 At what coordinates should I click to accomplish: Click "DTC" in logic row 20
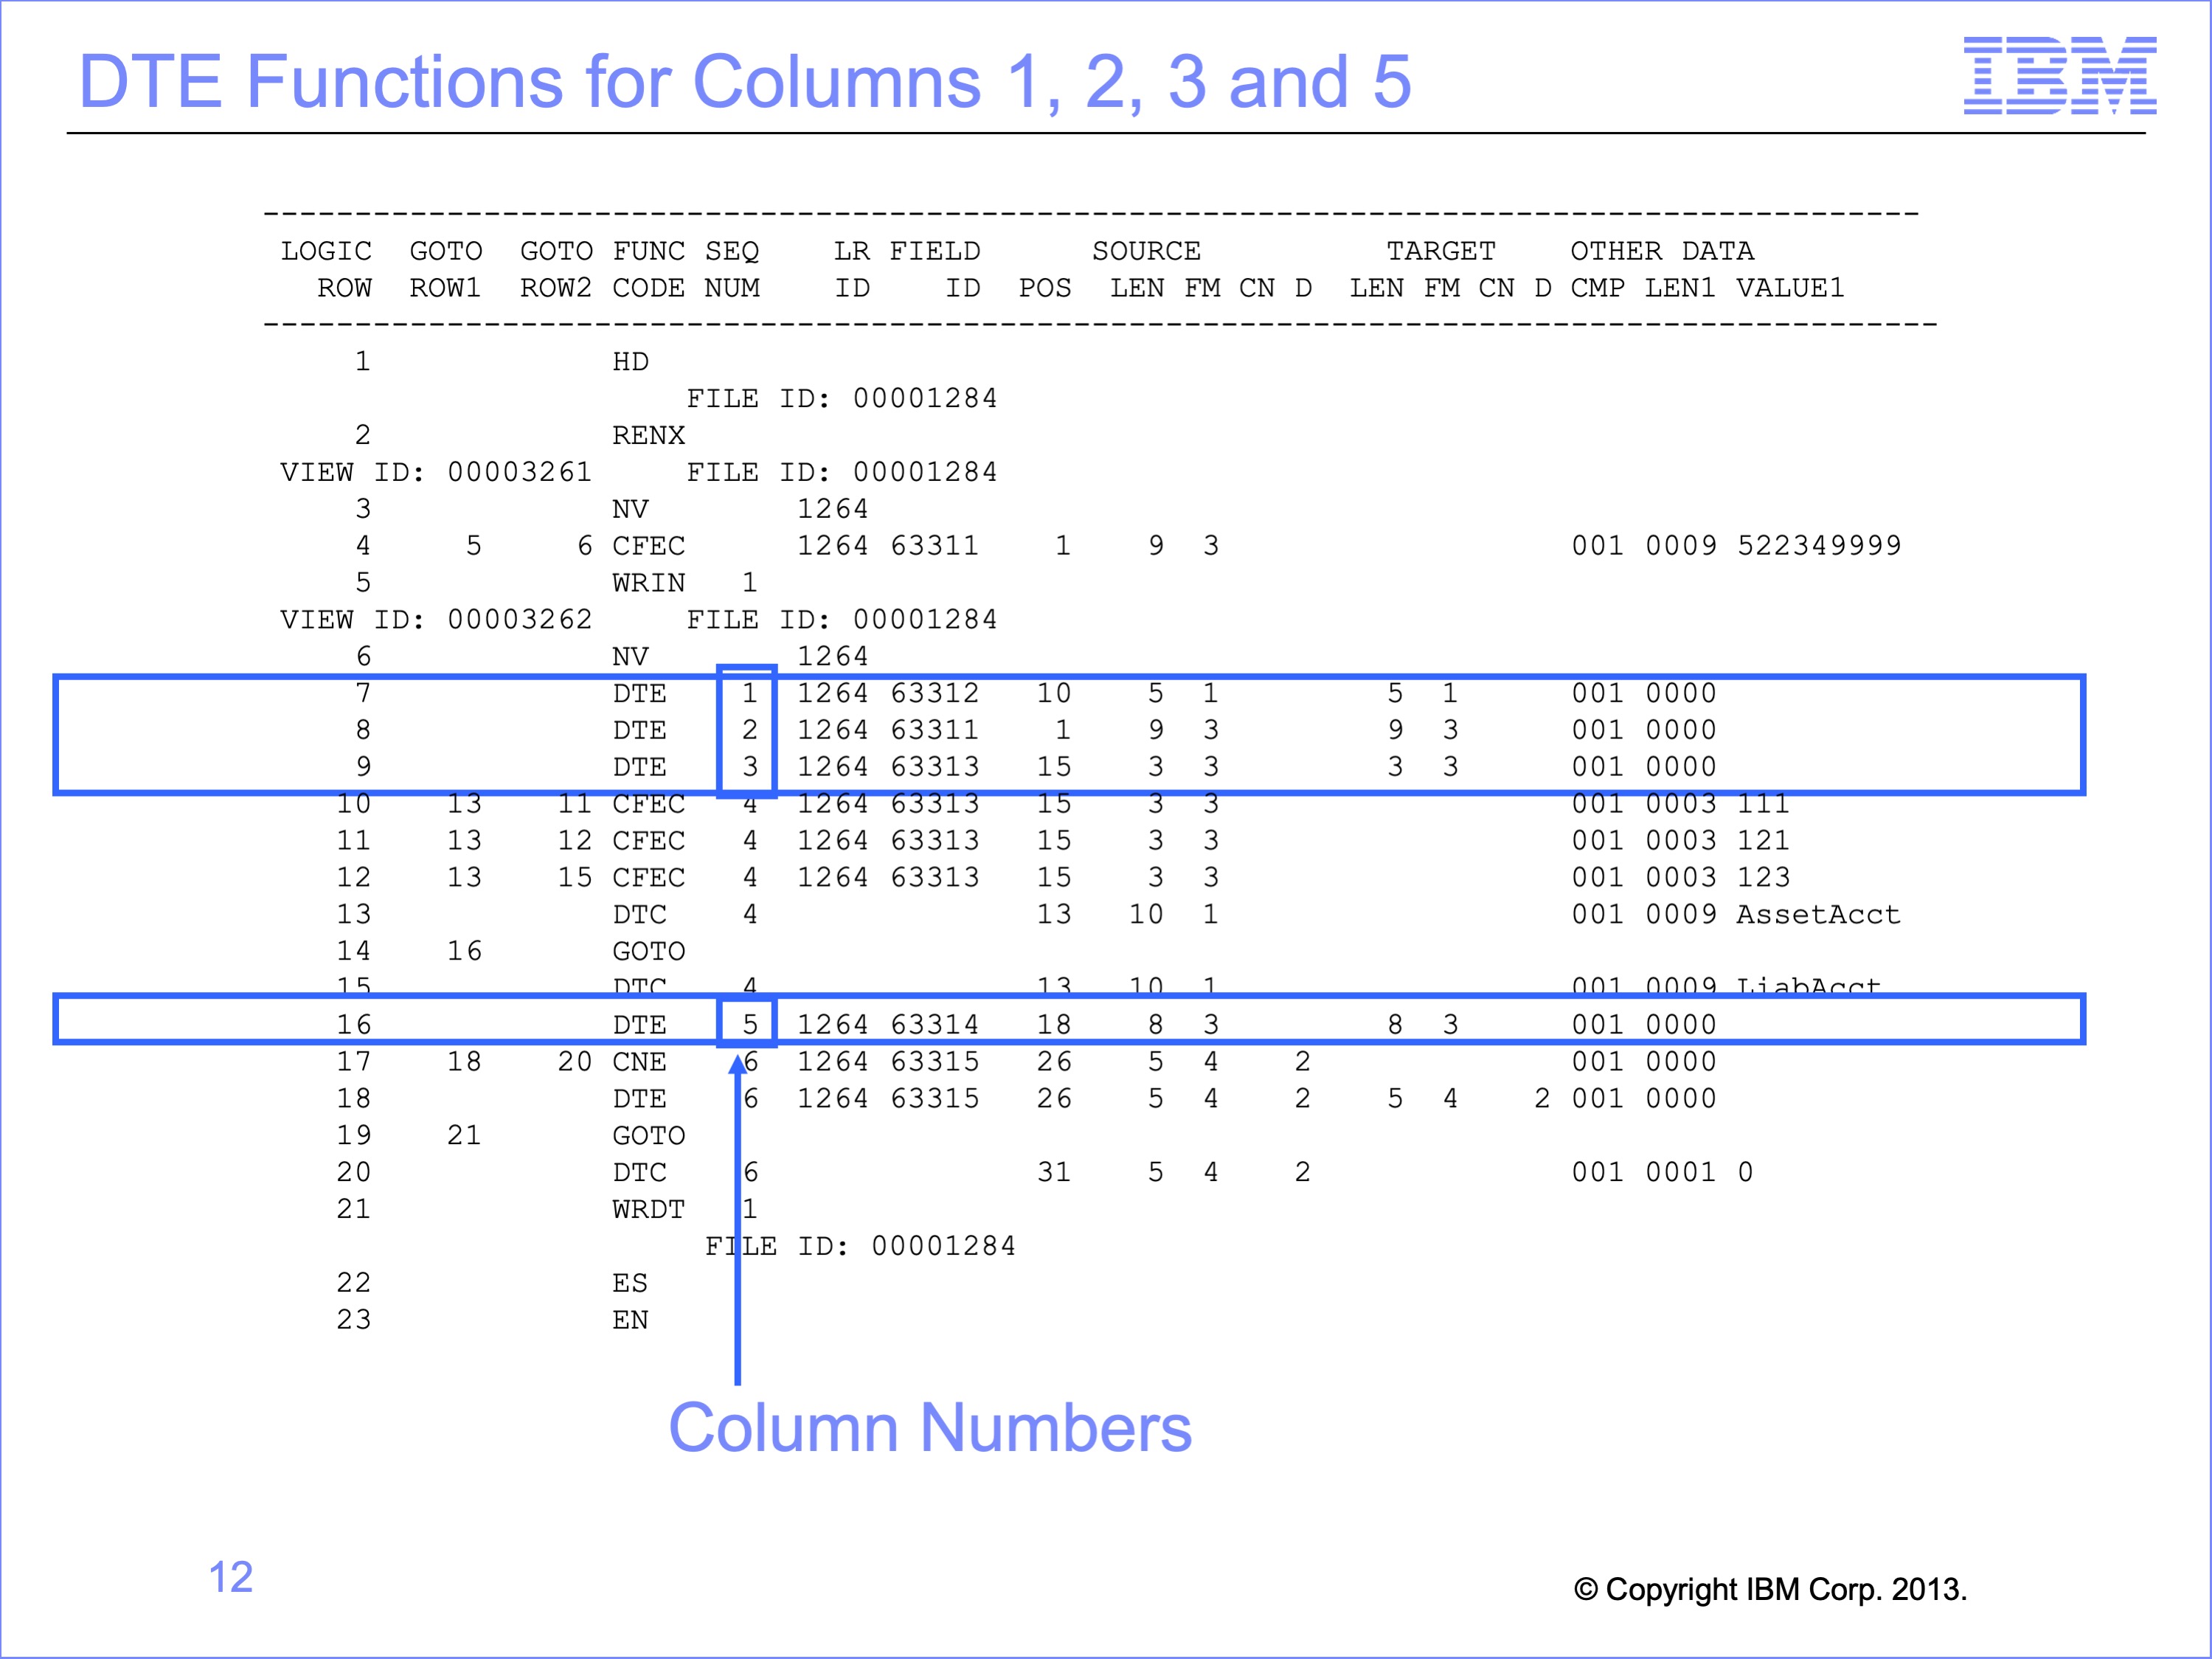pos(639,1172)
